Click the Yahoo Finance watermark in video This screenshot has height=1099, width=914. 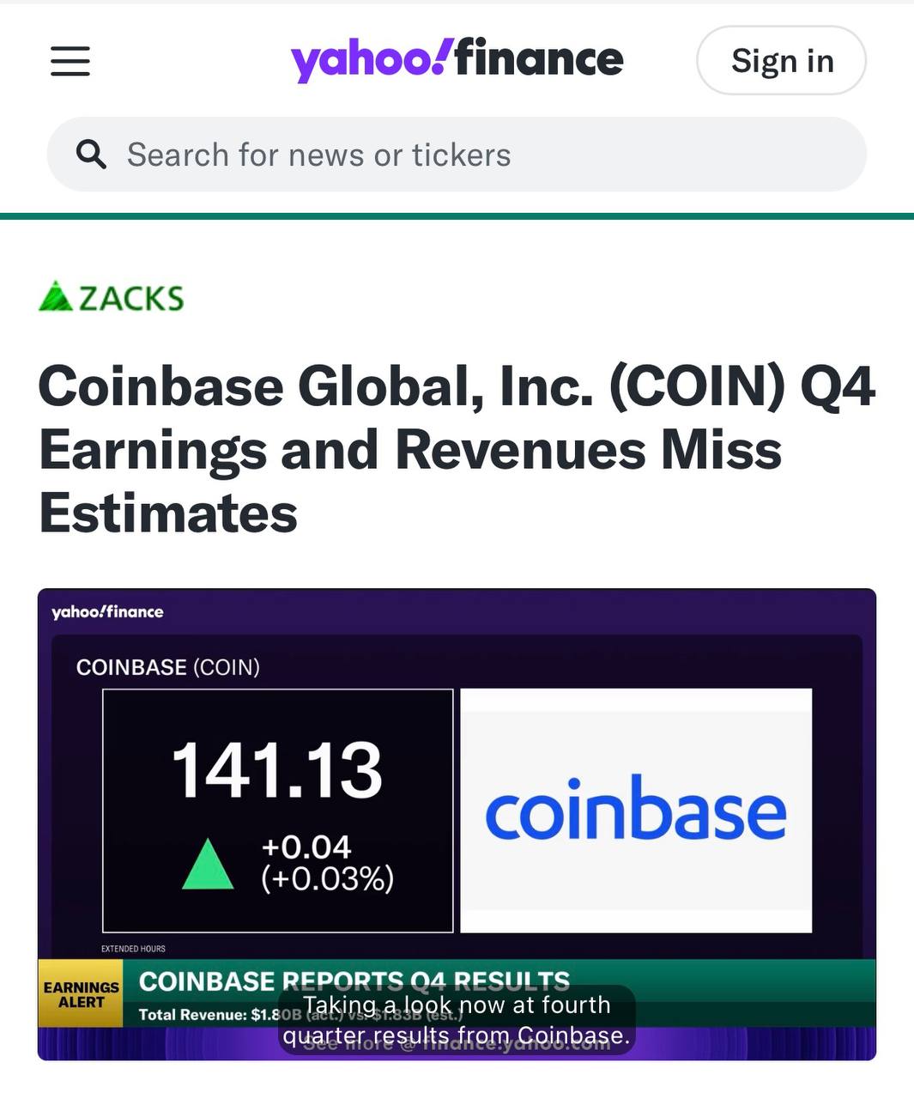pos(107,612)
